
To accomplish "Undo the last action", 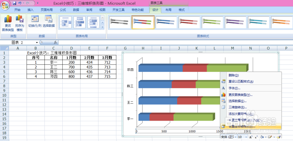I will 20,3.
